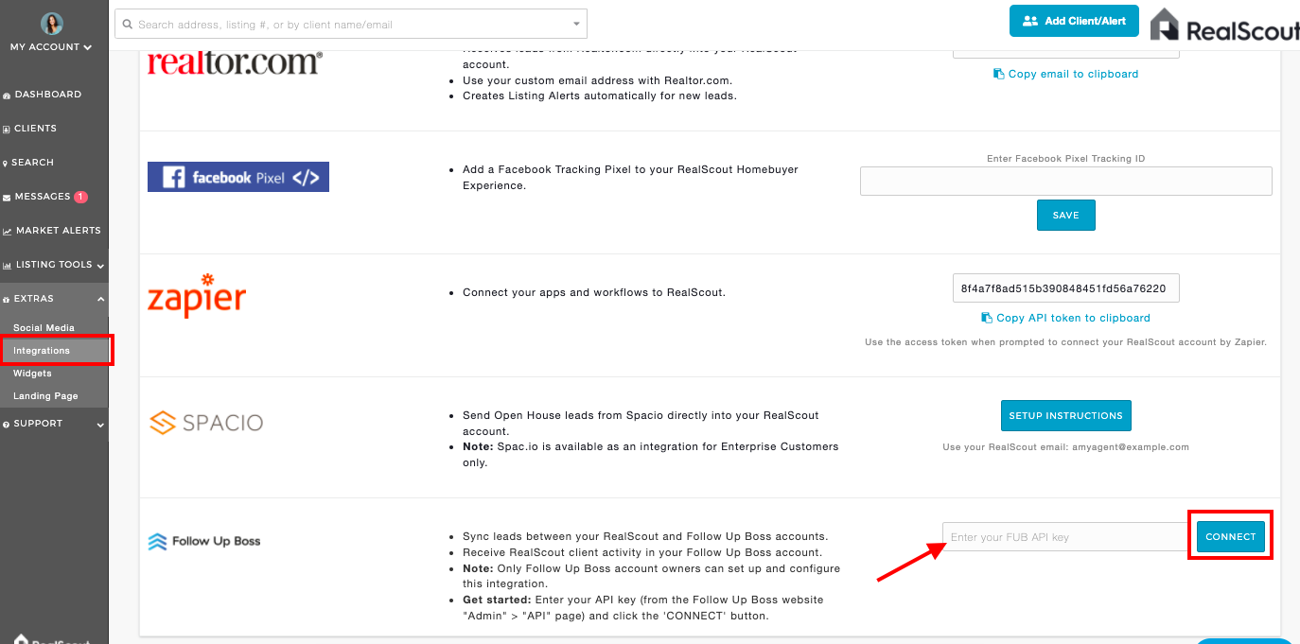Expand the Listing Tools menu
This screenshot has width=1300, height=644.
54,265
